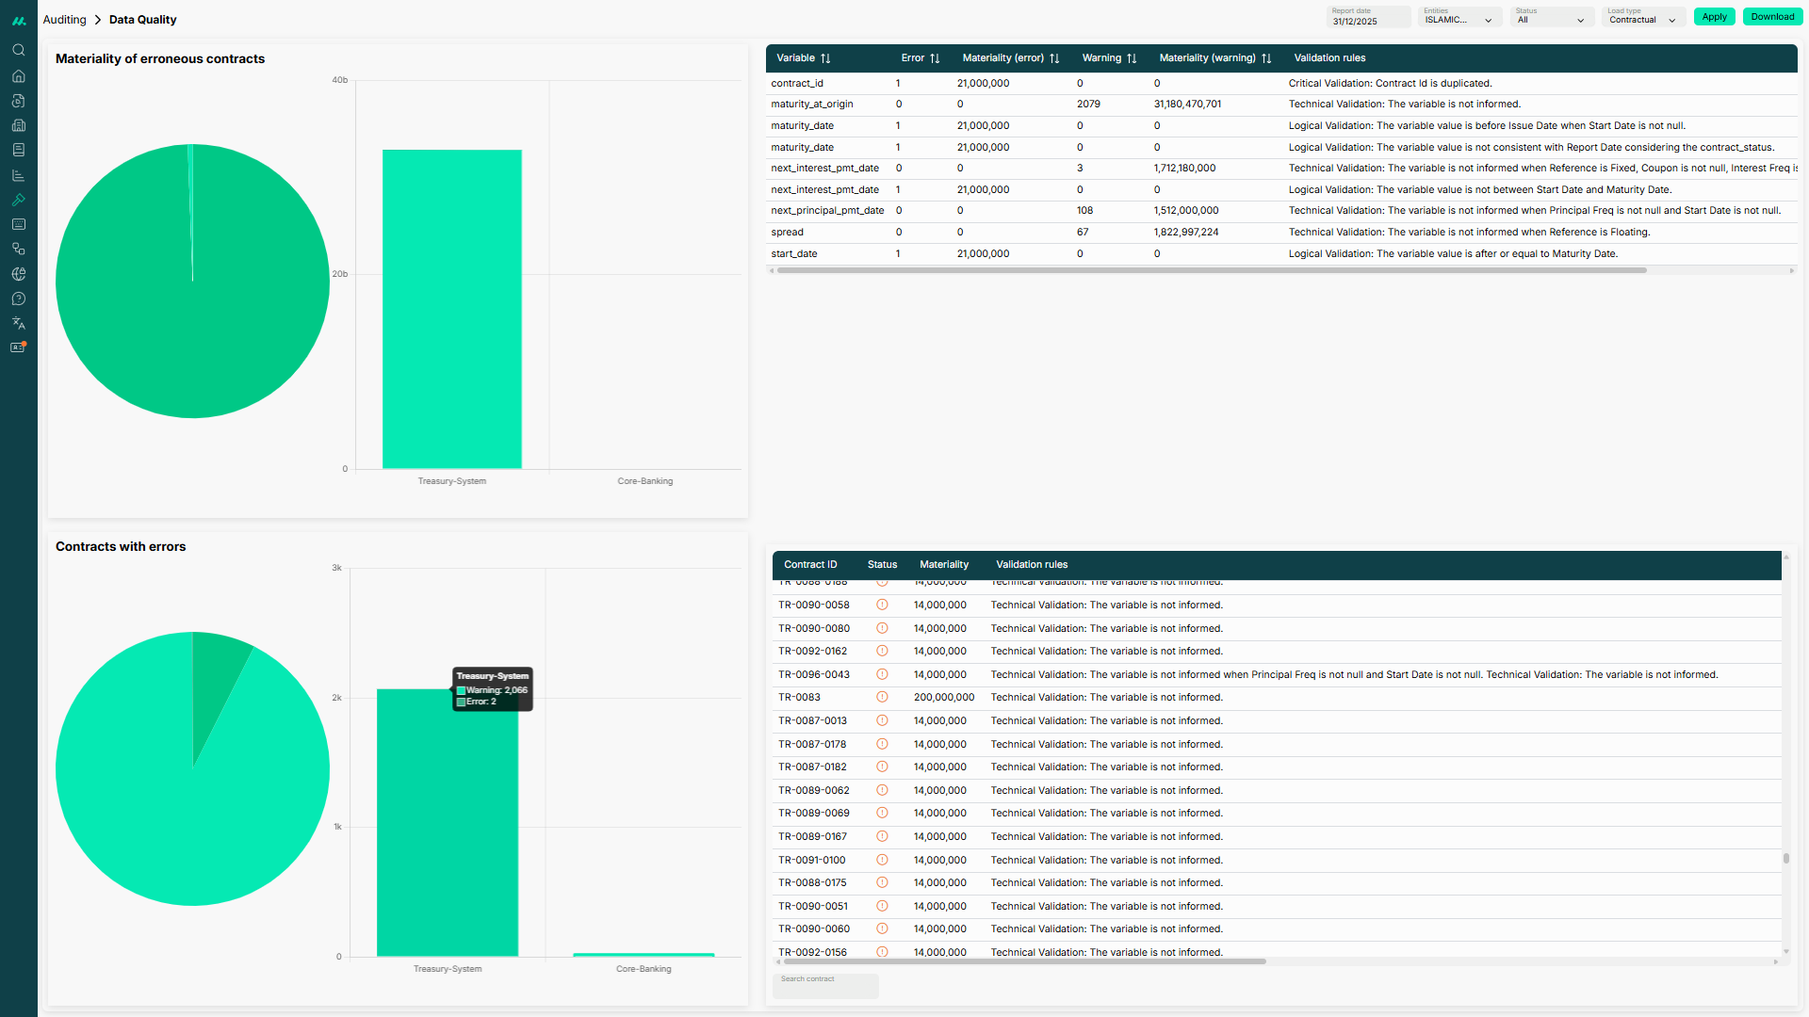Sort by Materiality (error) column arrows
Viewport: 1809px width, 1017px height.
[x=1054, y=58]
